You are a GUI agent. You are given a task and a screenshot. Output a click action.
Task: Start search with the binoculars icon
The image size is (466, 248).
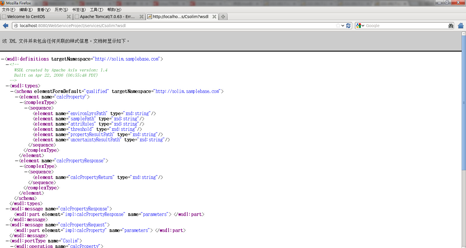[x=451, y=26]
